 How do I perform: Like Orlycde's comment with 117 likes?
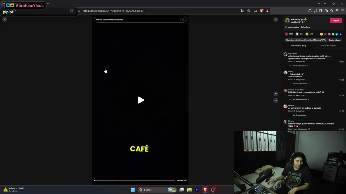340,111
